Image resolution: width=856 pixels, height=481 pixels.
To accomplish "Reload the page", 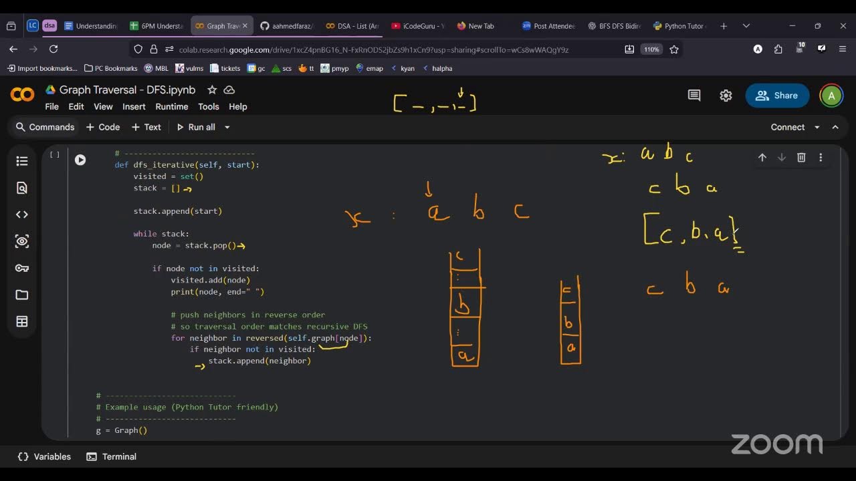I will [x=53, y=49].
